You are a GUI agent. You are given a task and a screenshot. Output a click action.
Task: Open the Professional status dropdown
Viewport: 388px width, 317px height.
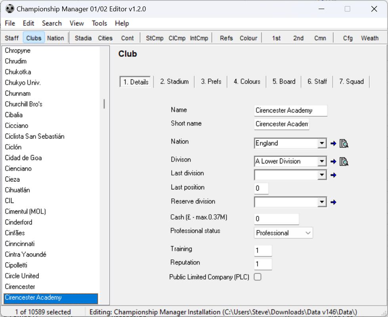[283, 233]
